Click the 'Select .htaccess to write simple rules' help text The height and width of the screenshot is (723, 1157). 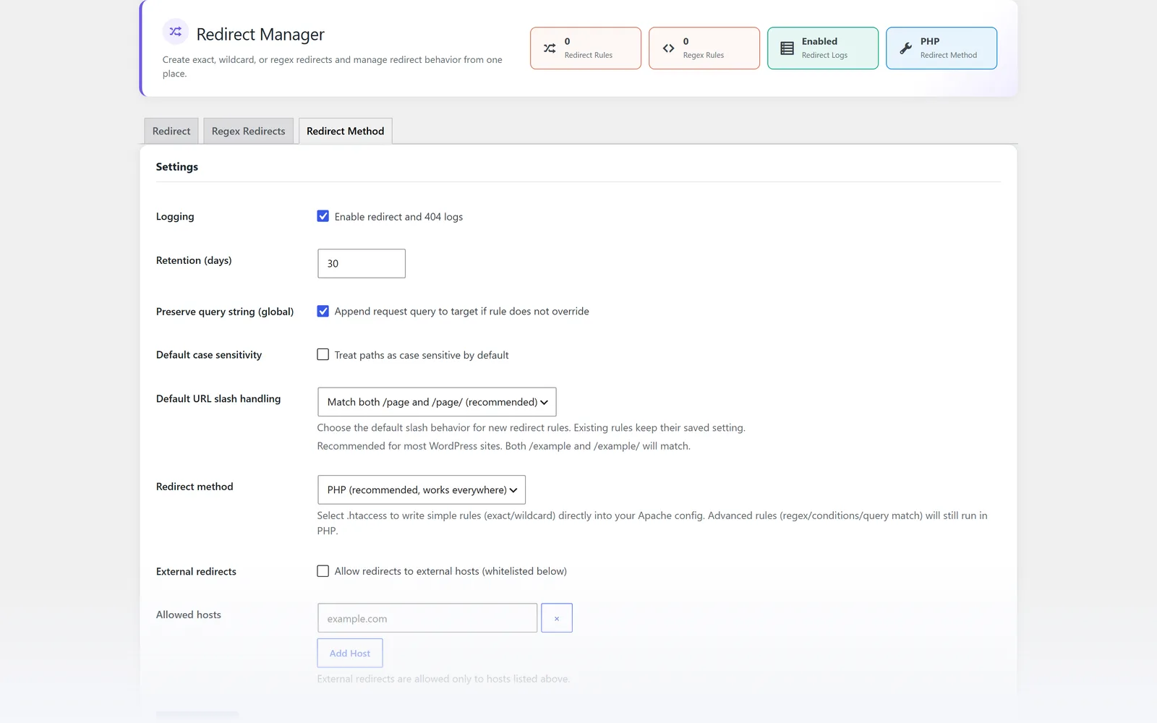[652, 523]
